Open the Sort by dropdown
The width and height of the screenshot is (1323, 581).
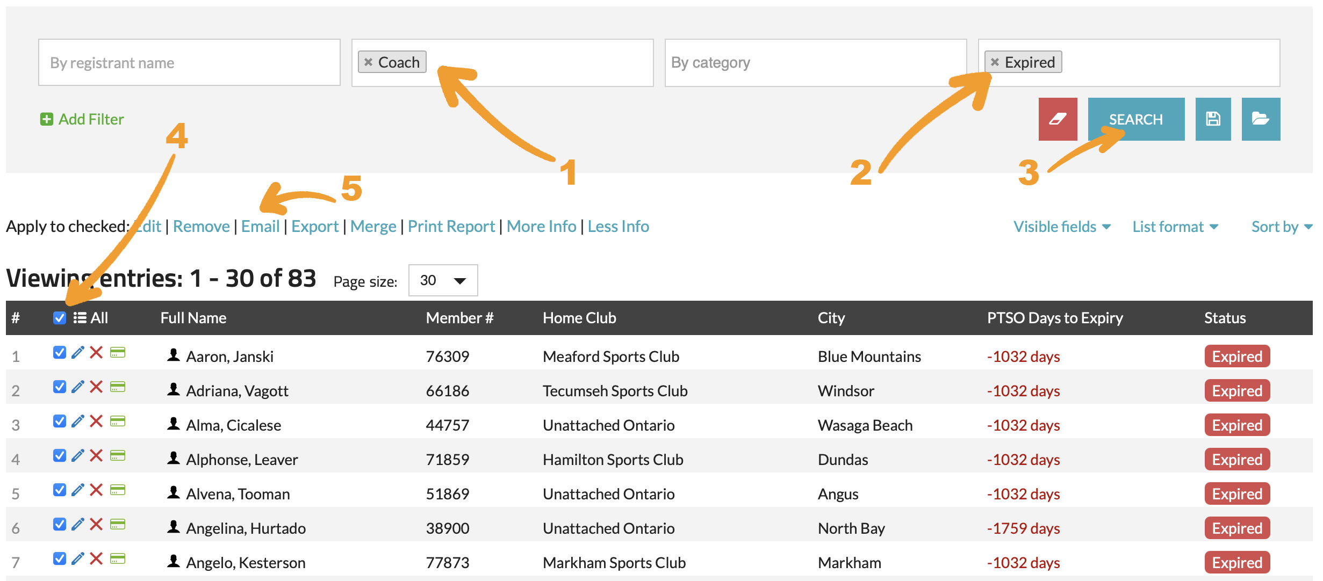coord(1281,227)
